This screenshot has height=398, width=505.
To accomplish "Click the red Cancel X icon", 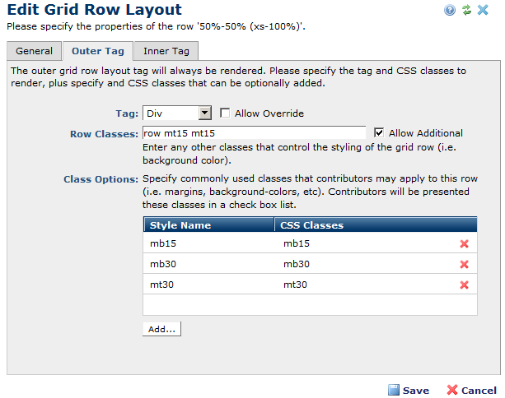I will (452, 390).
